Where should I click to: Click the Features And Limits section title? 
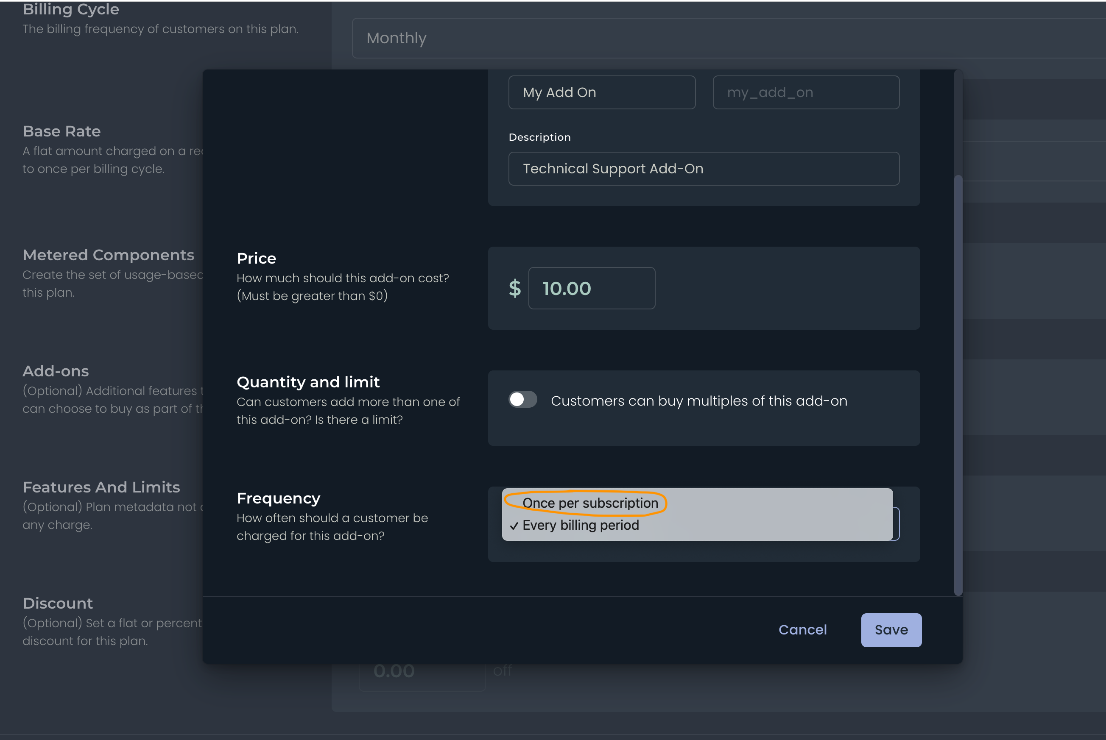(x=101, y=487)
